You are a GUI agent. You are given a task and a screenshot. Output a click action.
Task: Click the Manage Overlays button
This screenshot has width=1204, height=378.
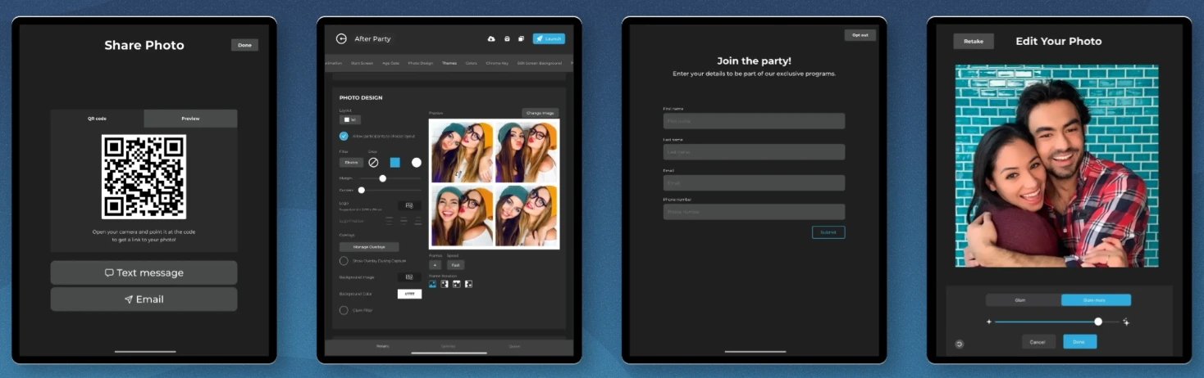click(x=369, y=246)
